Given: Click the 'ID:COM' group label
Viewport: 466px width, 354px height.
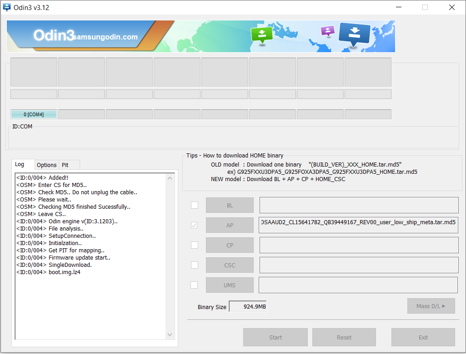Looking at the screenshot, I should 22,127.
